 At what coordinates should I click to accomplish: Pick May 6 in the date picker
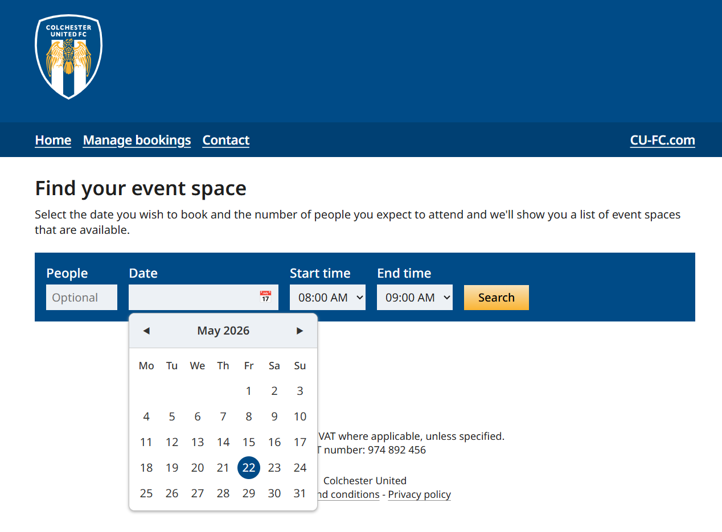pyautogui.click(x=198, y=416)
